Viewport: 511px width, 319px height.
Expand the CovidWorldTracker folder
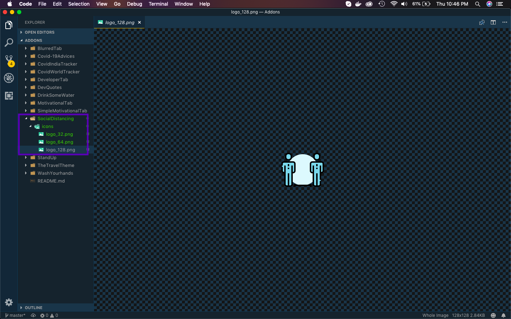coord(56,72)
